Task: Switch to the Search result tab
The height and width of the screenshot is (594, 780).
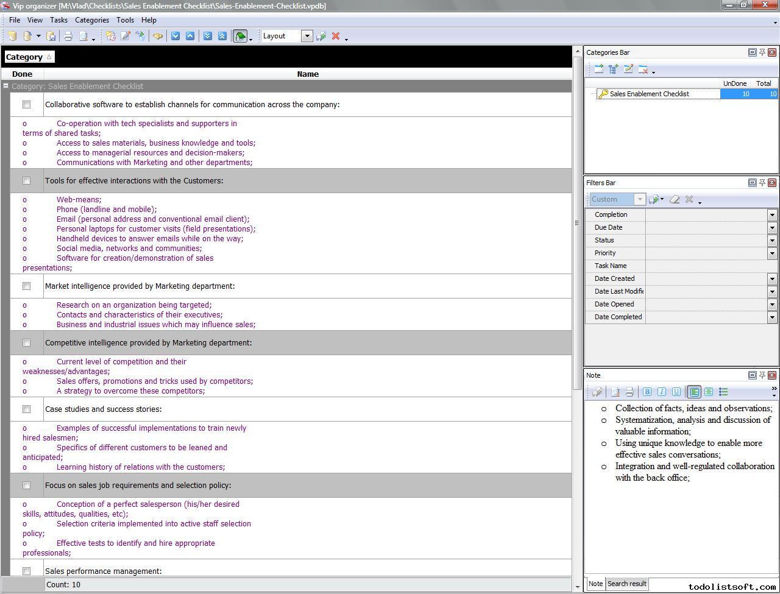Action: coord(626,584)
